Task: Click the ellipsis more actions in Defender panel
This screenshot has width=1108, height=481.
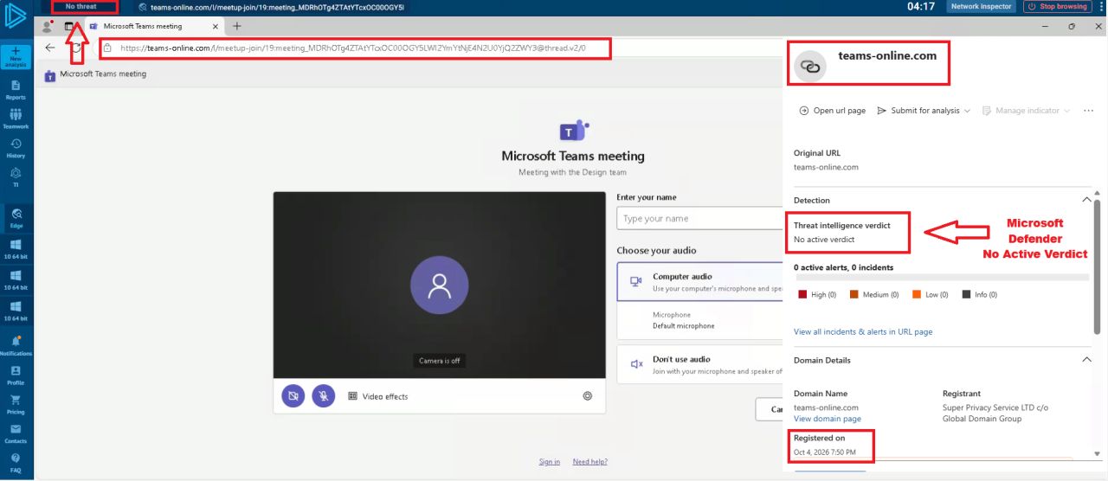Action: (1089, 111)
